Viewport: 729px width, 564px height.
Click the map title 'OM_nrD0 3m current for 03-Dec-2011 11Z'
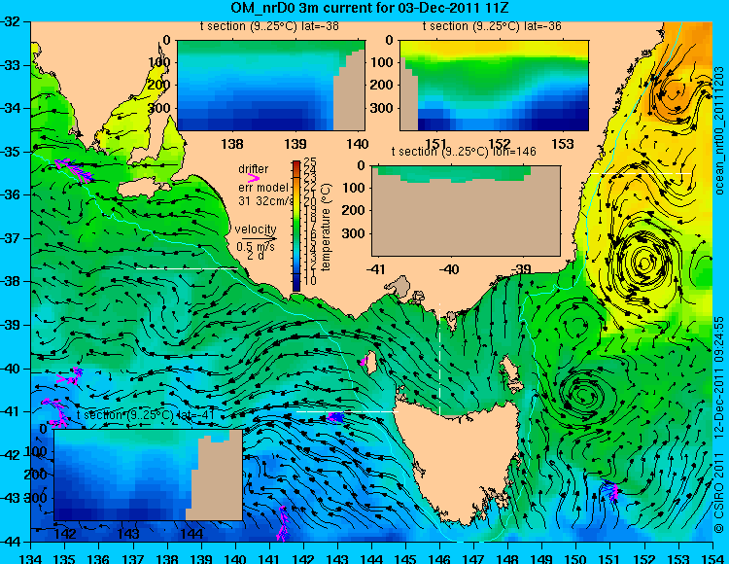[x=369, y=8]
